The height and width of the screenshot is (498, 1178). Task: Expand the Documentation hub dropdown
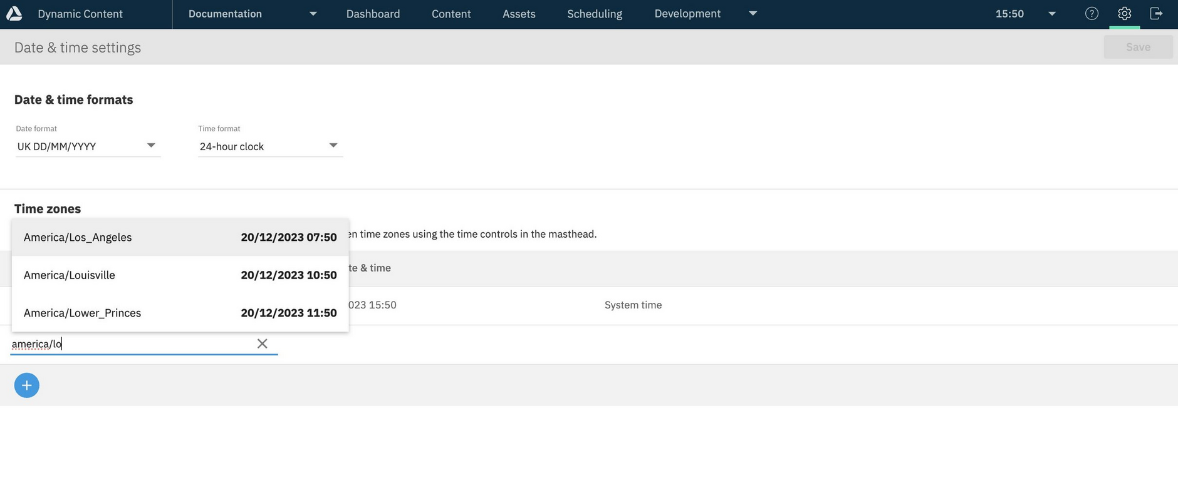313,14
